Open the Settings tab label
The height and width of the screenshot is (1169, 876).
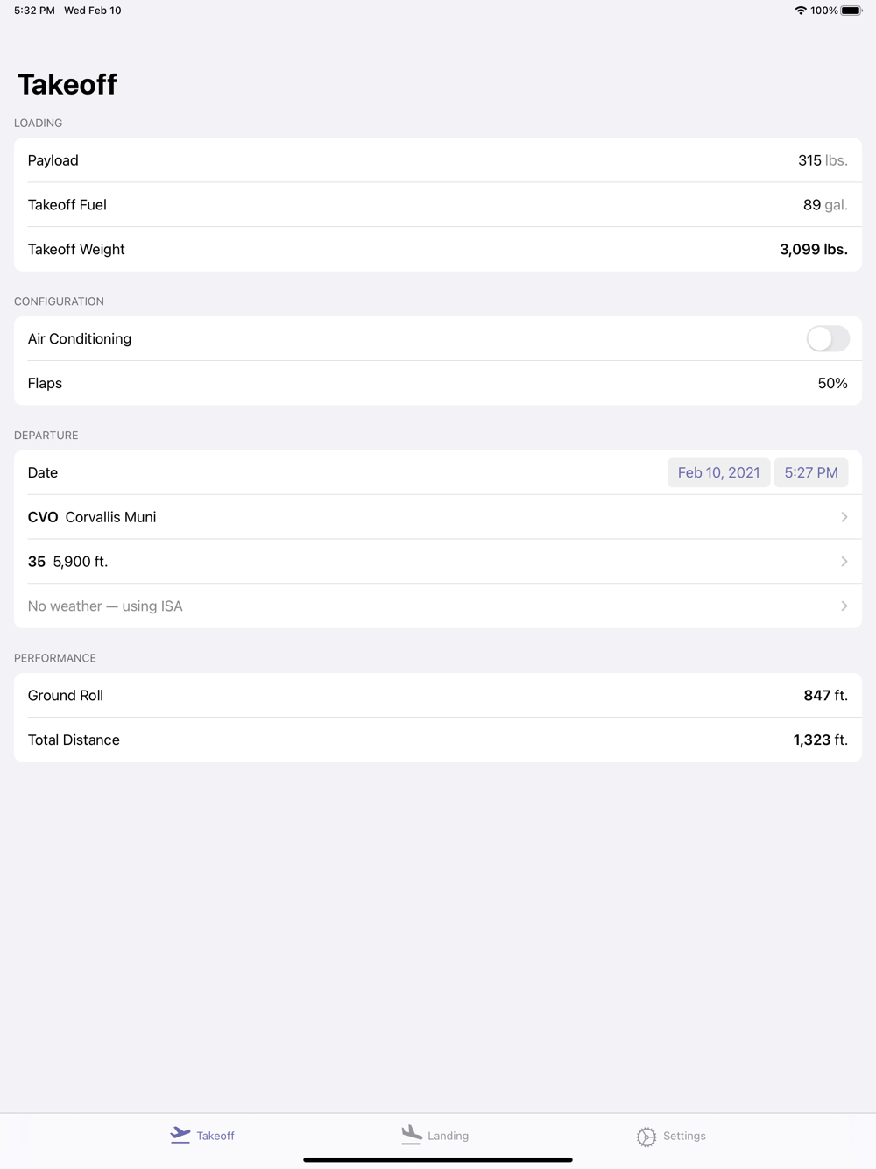[x=684, y=1136]
